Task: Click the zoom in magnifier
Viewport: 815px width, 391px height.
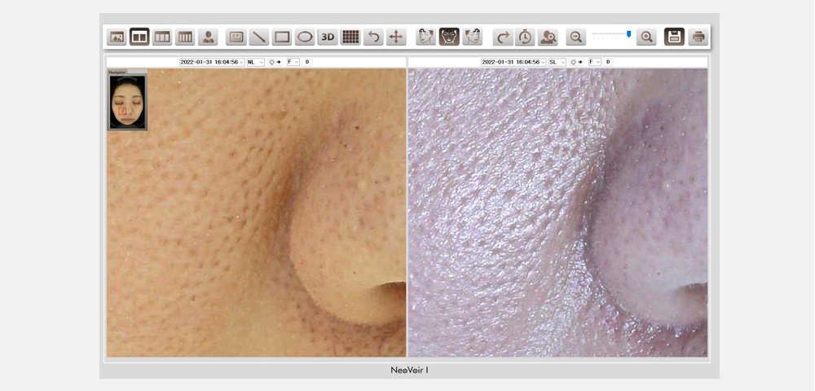Action: pyautogui.click(x=646, y=37)
